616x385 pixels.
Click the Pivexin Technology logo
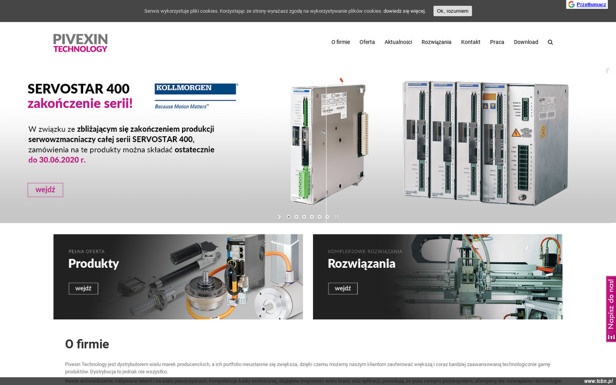80,43
